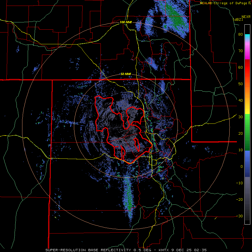
Task: Click the 9 DEC 25 02:35 timestamp
Action: click(x=189, y=250)
